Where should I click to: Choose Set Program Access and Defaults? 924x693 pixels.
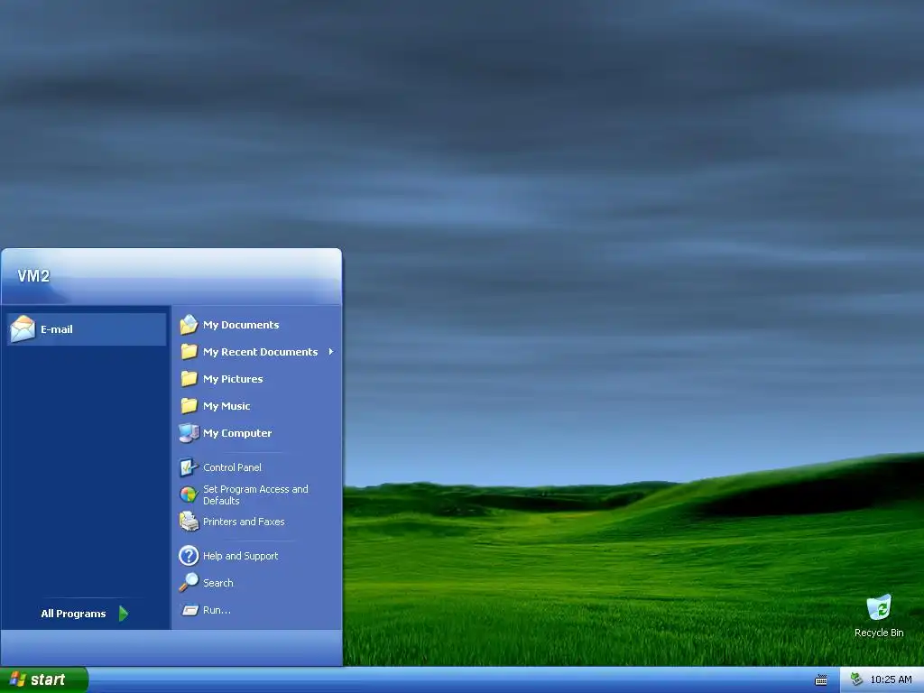pyautogui.click(x=258, y=494)
